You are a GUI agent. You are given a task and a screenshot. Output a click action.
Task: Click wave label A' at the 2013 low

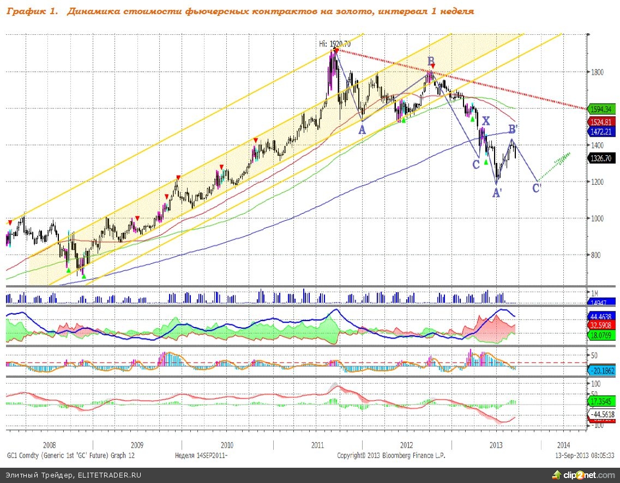497,192
